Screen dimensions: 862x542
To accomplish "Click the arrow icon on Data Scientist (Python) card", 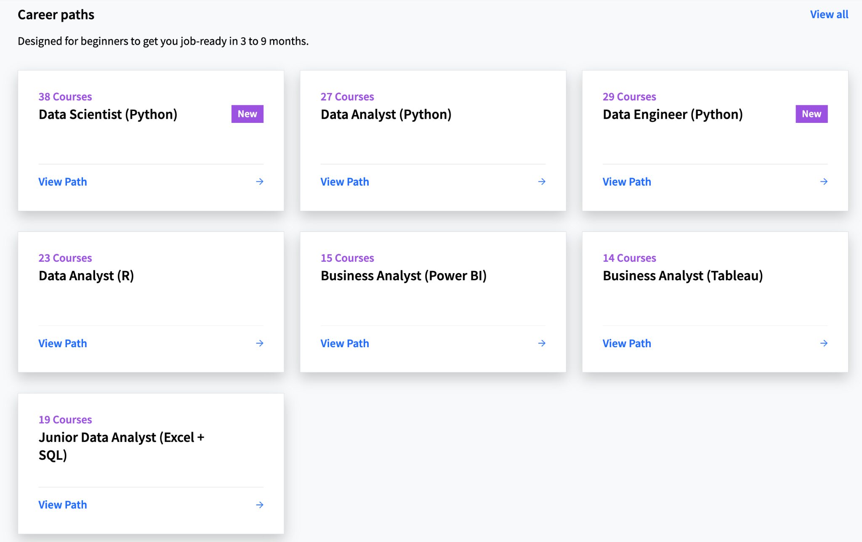I will 260,181.
